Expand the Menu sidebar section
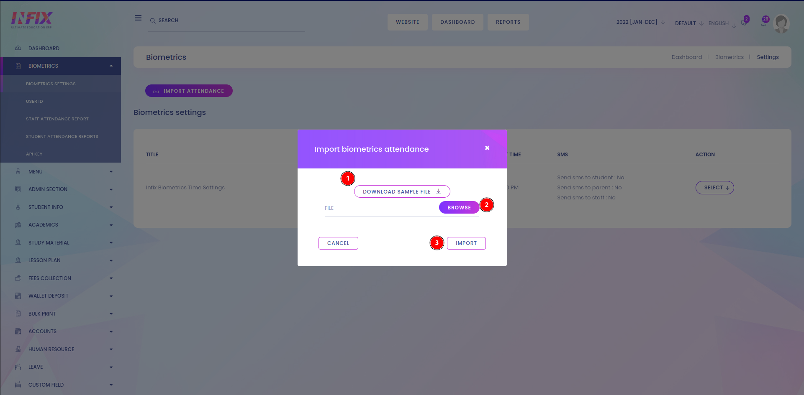The width and height of the screenshot is (804, 395). (111, 172)
